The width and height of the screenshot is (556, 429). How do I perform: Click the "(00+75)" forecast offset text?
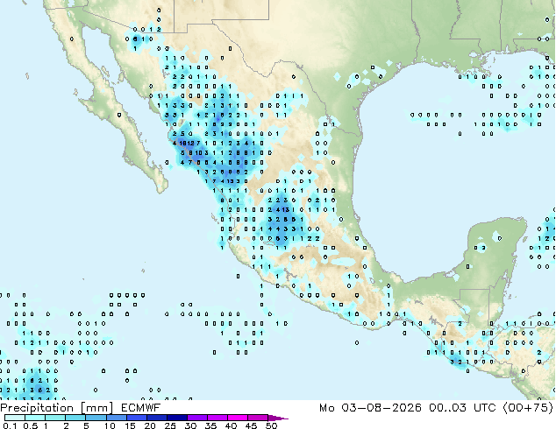tap(528, 408)
